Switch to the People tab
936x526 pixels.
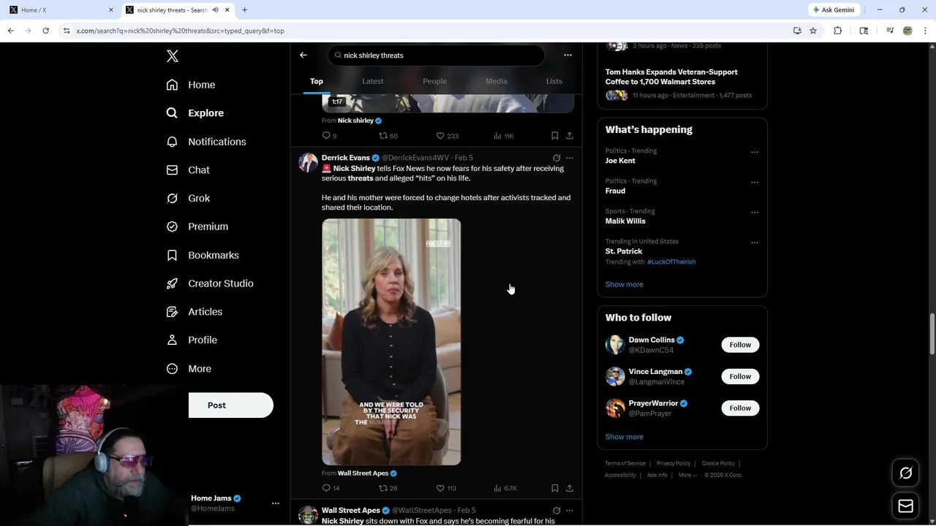pyautogui.click(x=434, y=81)
